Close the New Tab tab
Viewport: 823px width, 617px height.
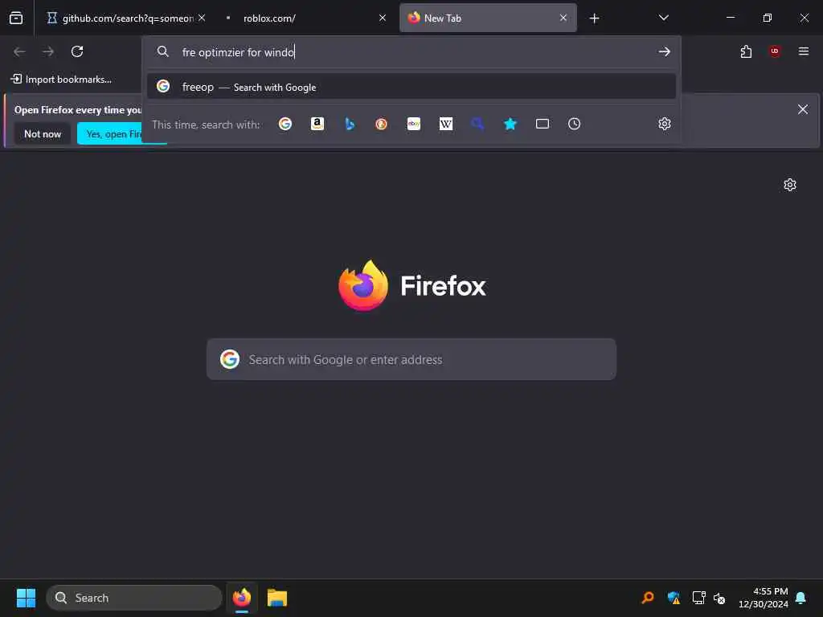[x=563, y=18]
